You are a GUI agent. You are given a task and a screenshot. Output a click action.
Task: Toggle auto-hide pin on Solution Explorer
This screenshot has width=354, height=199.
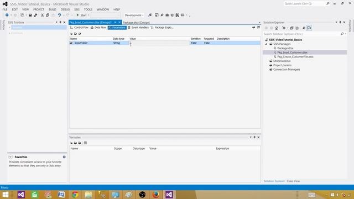click(x=340, y=22)
